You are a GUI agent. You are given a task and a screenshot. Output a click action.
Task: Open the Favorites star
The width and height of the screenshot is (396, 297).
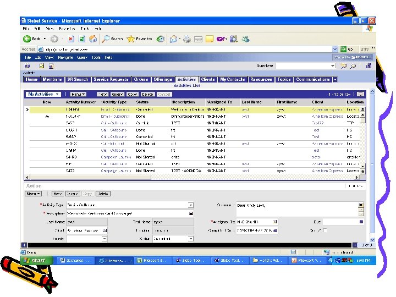point(130,39)
